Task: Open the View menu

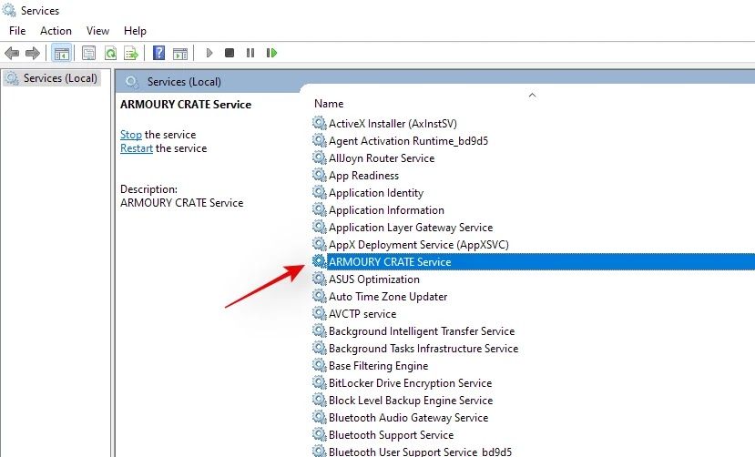Action: click(x=97, y=31)
